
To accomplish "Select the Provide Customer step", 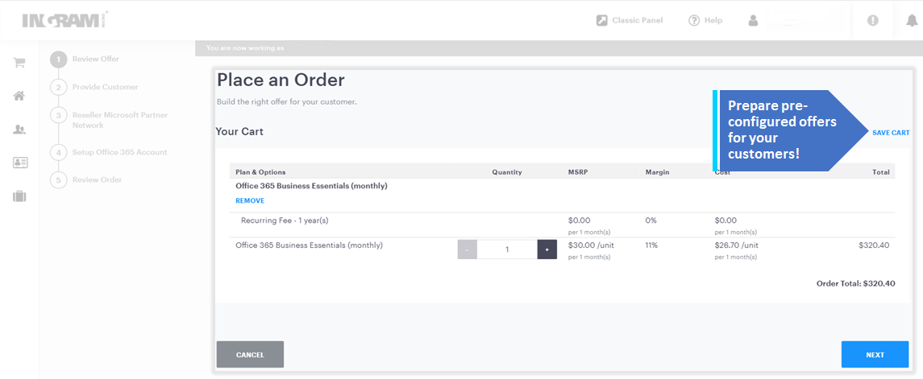I will tap(105, 87).
